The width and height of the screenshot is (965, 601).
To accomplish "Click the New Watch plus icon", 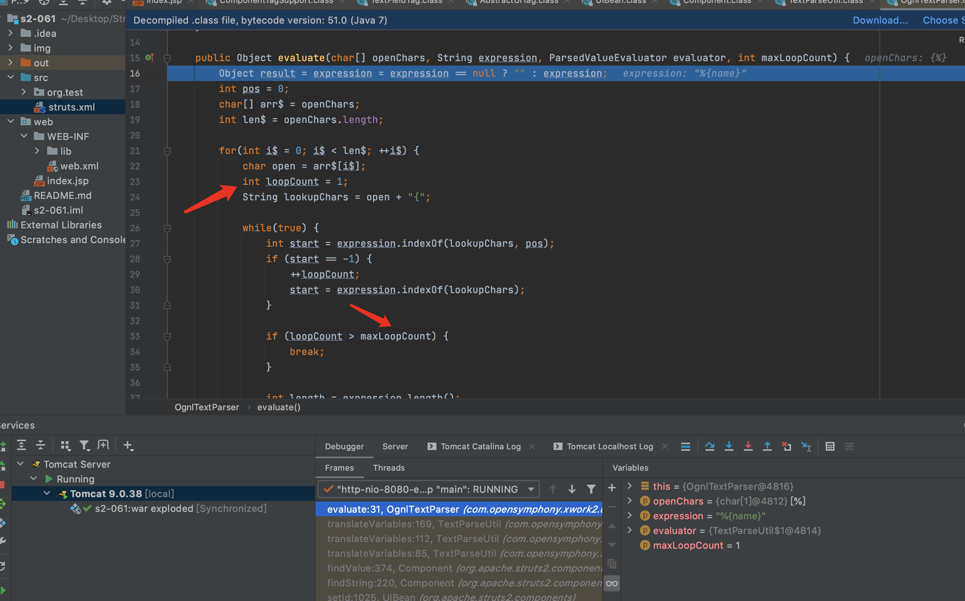I will [x=612, y=488].
